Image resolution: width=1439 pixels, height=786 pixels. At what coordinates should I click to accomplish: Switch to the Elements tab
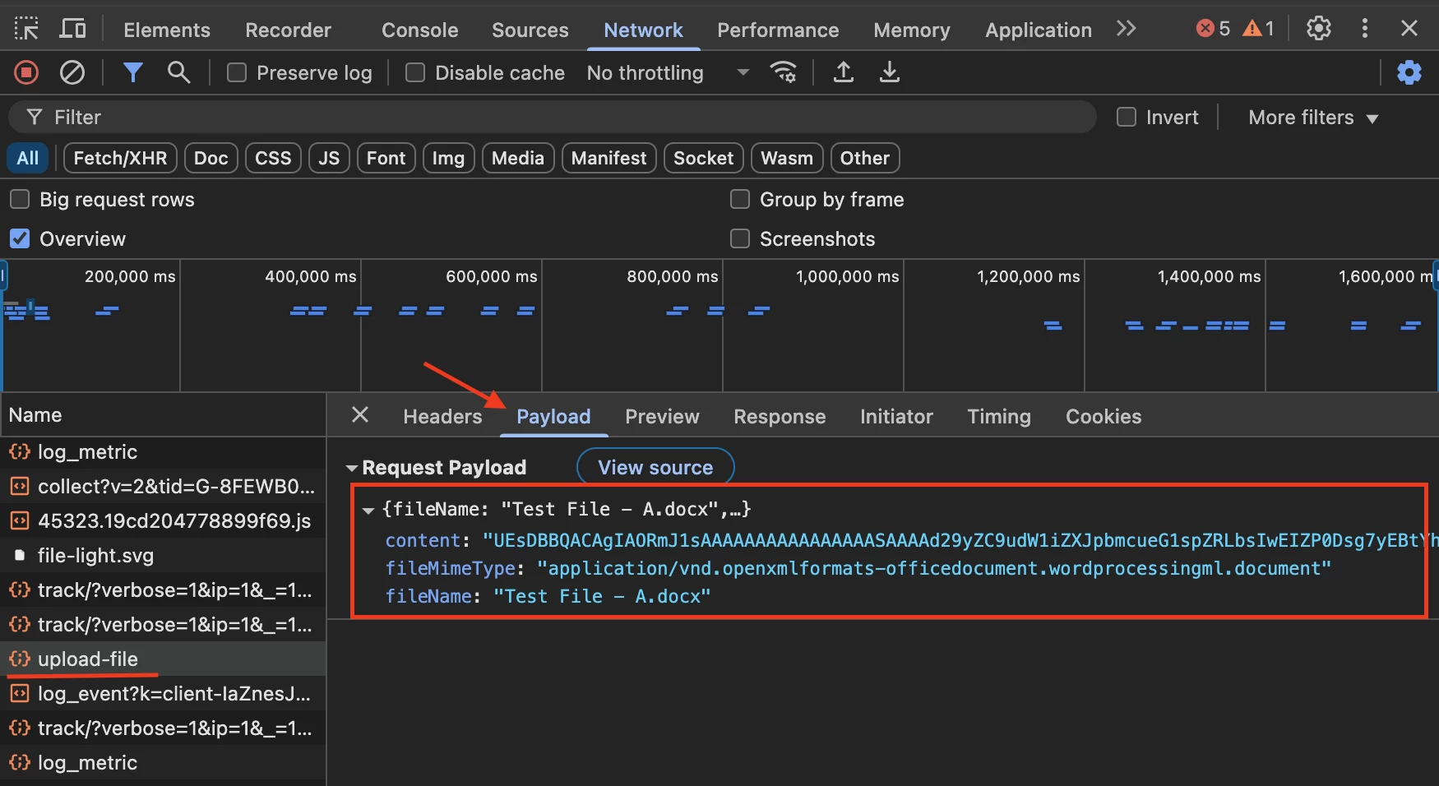click(167, 30)
